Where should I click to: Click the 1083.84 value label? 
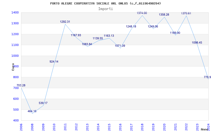87,44
